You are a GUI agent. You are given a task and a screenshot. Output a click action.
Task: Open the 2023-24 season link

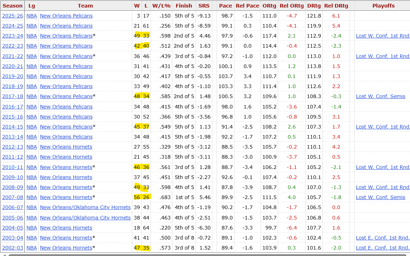pyautogui.click(x=13, y=36)
